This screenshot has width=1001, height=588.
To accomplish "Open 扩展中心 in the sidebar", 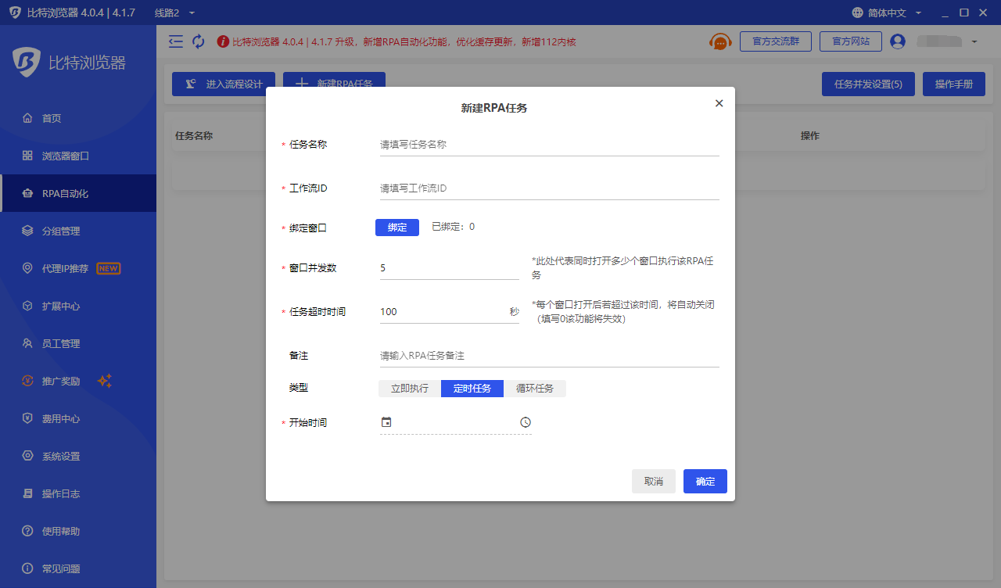I will click(78, 306).
